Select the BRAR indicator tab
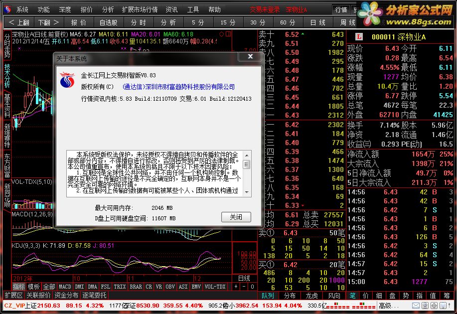Image resolution: width=457 pixels, height=314 pixels. click(x=136, y=287)
